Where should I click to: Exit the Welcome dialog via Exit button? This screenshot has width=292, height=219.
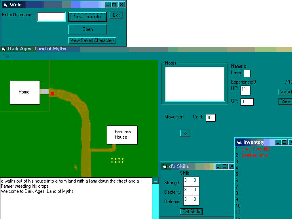click(x=116, y=15)
